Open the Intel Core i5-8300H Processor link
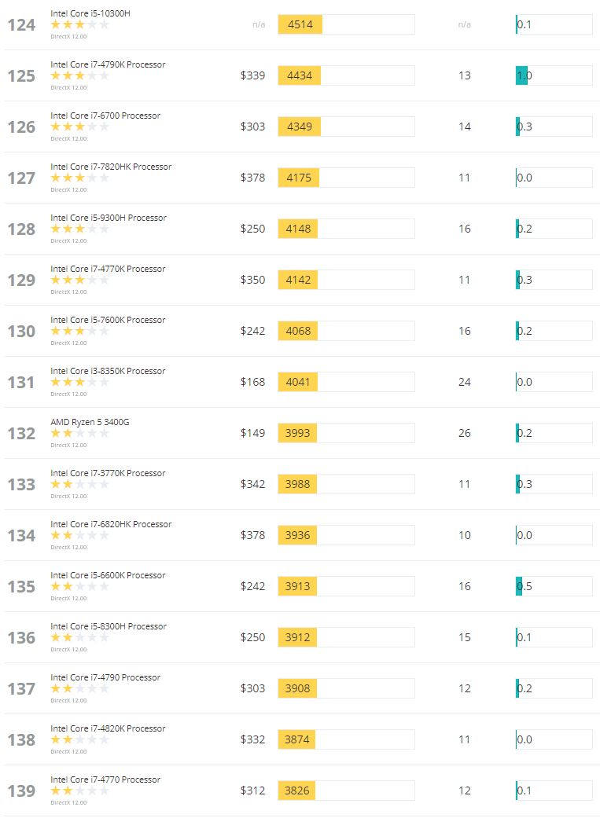This screenshot has height=818, width=600. pos(108,626)
